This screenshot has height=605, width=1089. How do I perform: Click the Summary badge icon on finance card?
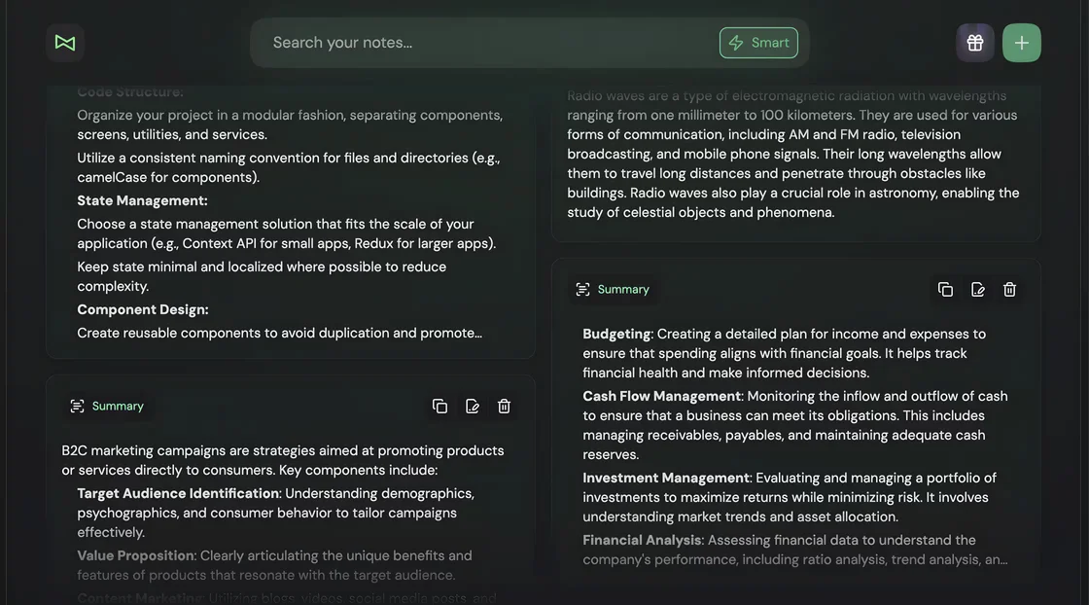point(582,289)
